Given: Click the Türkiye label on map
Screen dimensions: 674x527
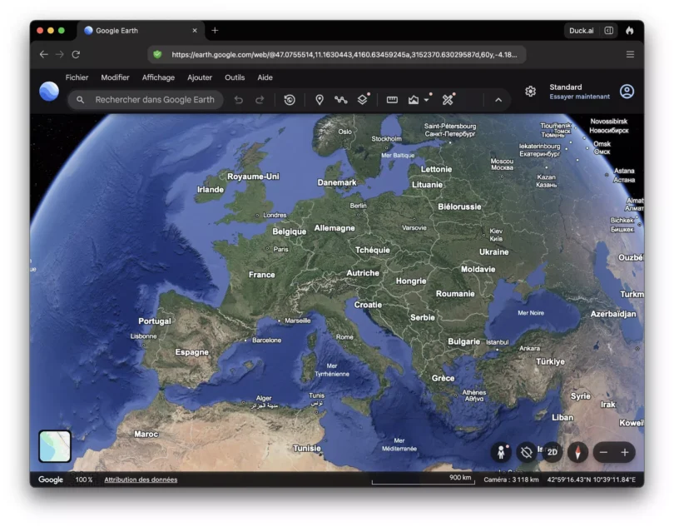Looking at the screenshot, I should coord(550,361).
